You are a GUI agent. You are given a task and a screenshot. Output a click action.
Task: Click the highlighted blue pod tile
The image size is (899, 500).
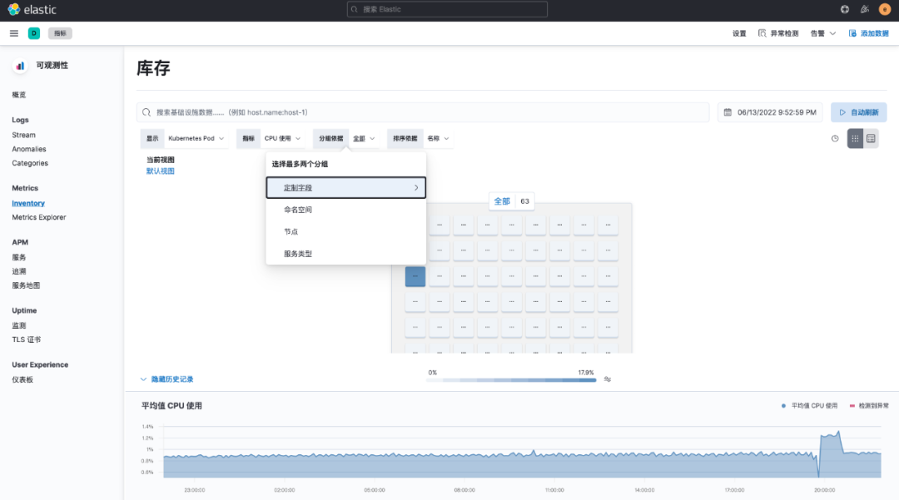[415, 276]
